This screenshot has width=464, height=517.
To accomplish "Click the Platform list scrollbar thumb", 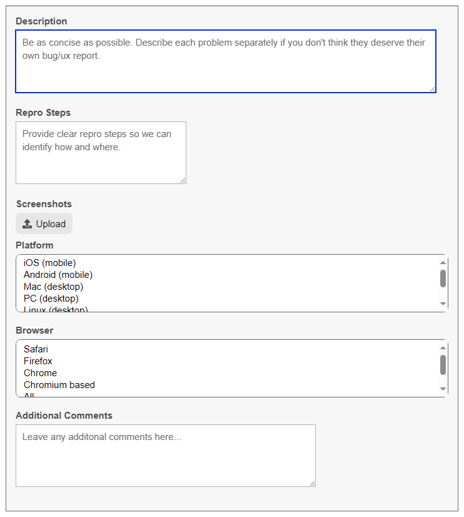I will [443, 279].
